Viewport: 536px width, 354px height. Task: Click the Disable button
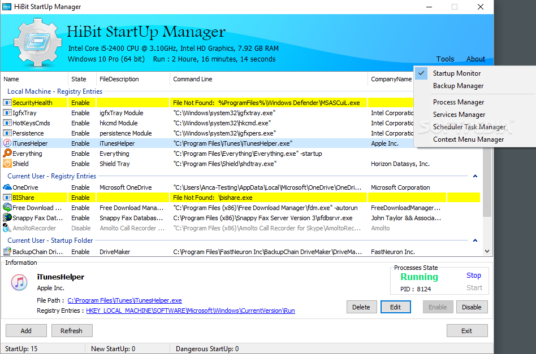point(472,307)
